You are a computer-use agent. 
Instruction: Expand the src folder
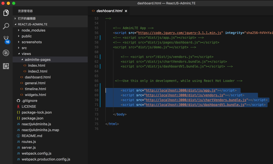(x=24, y=48)
